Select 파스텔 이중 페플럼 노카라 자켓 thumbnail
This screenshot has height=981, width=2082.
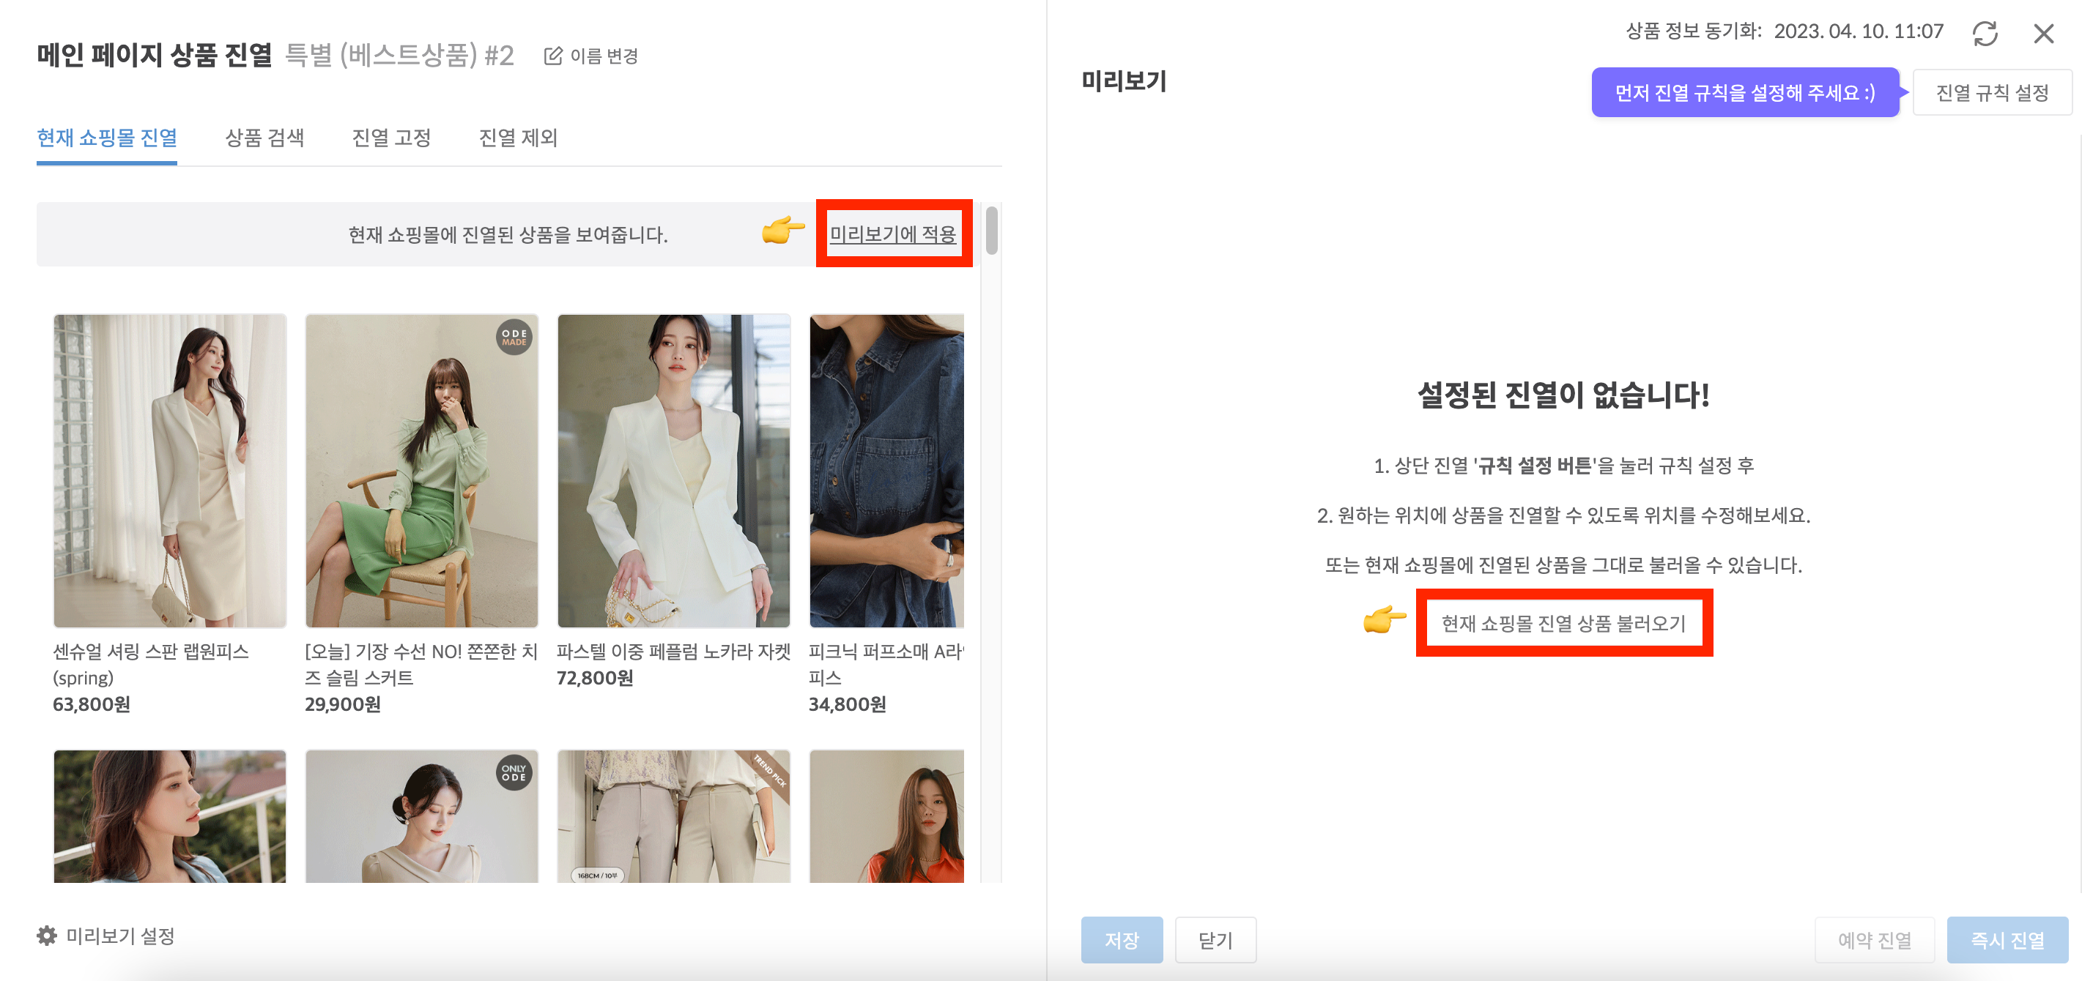[674, 471]
